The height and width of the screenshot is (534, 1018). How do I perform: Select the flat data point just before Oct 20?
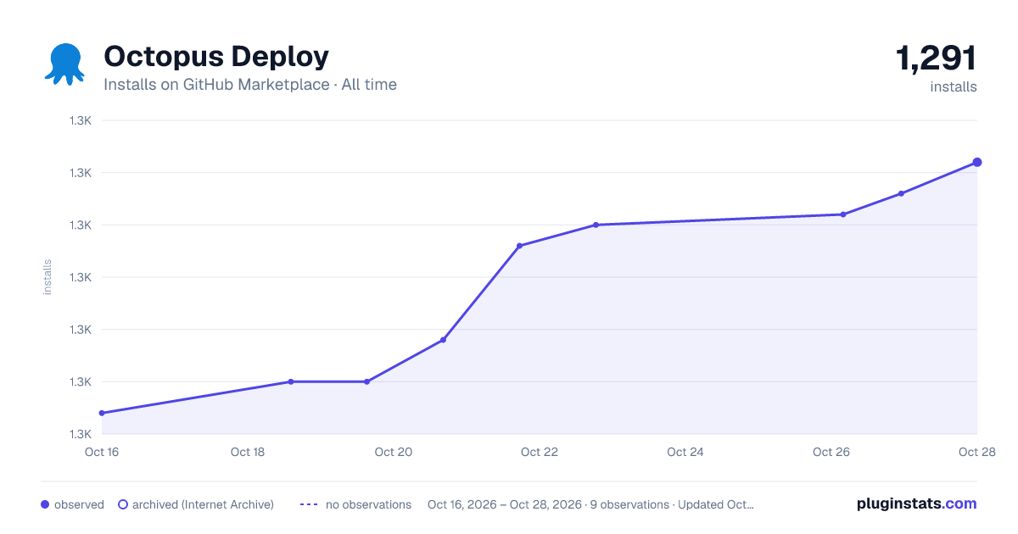point(366,381)
